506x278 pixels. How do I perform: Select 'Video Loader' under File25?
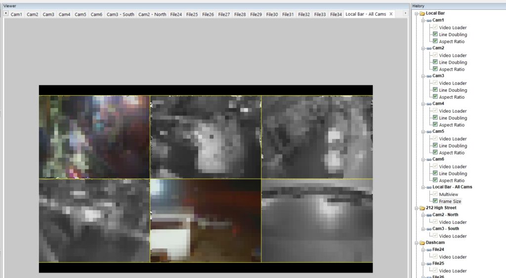[x=453, y=271]
